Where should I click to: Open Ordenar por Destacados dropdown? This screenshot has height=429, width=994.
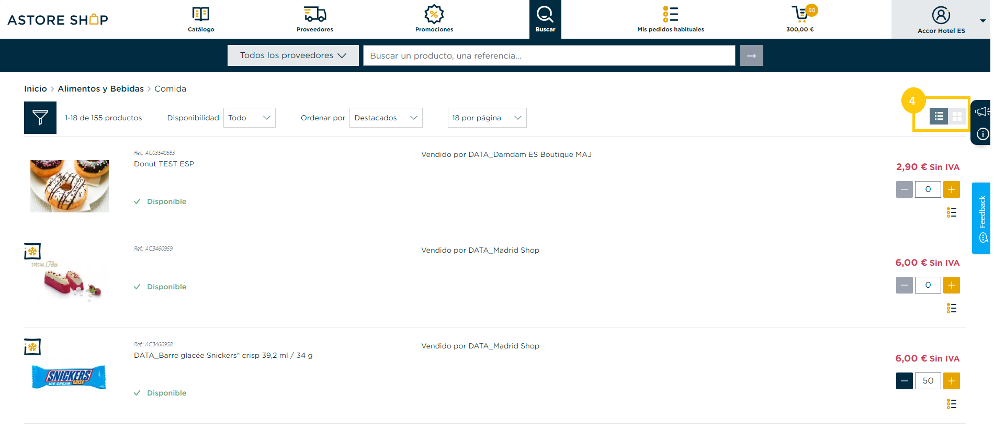coord(386,118)
